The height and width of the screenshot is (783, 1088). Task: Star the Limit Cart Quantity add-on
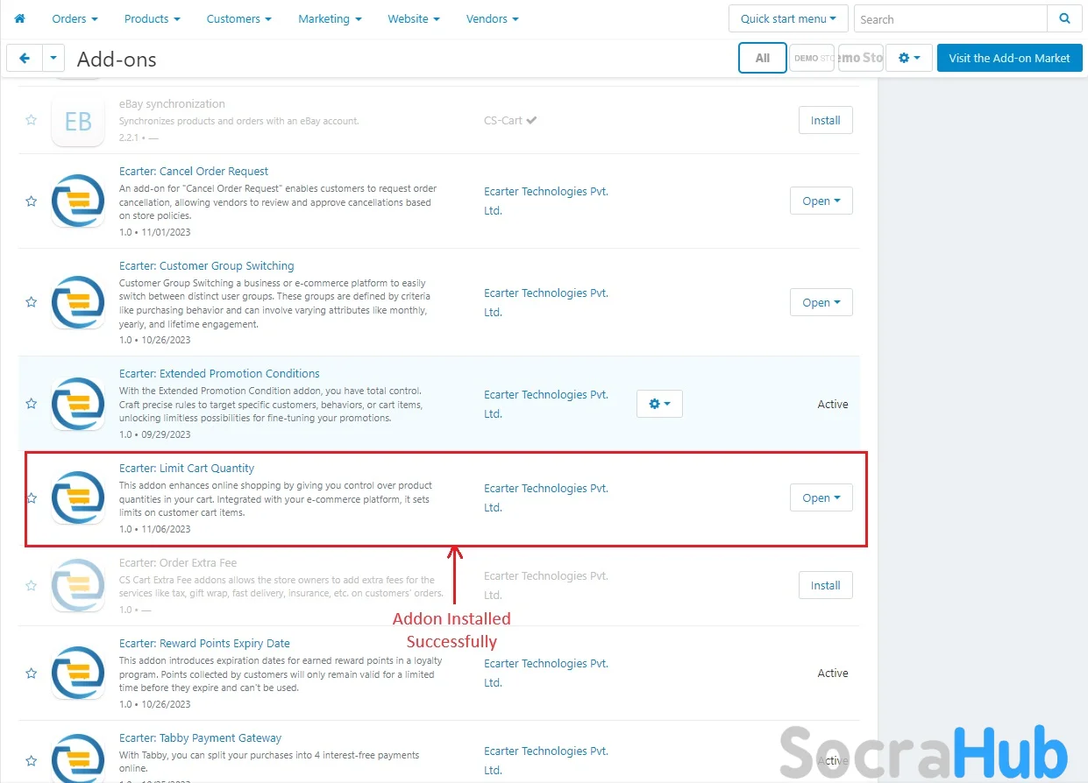pyautogui.click(x=32, y=497)
